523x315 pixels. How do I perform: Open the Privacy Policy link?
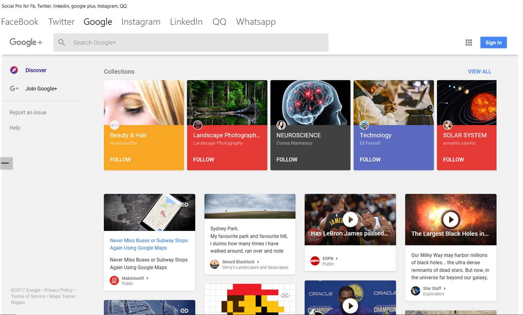pyautogui.click(x=58, y=290)
